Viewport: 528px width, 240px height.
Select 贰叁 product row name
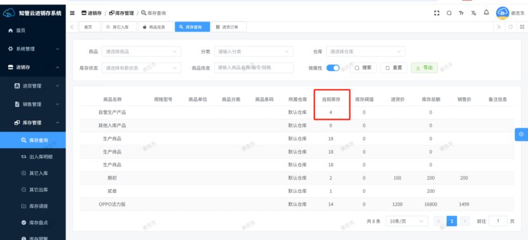click(x=112, y=191)
